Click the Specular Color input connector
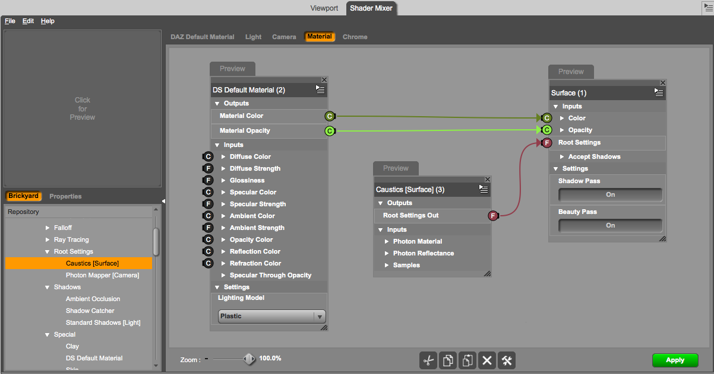The height and width of the screenshot is (374, 714). [x=208, y=192]
